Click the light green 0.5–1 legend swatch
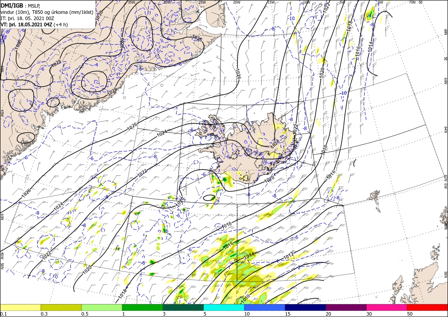The width and height of the screenshot is (448, 317). [x=102, y=307]
